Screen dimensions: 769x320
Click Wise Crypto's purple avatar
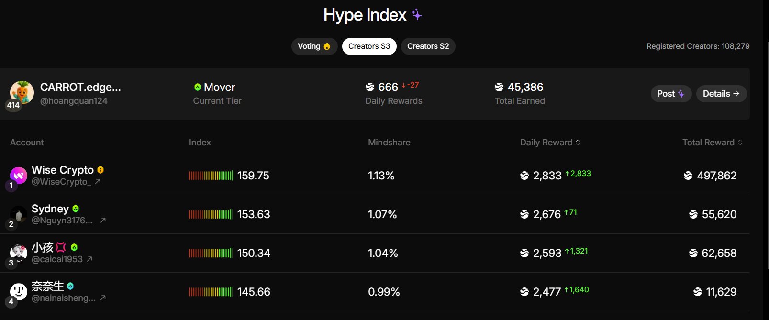[19, 176]
